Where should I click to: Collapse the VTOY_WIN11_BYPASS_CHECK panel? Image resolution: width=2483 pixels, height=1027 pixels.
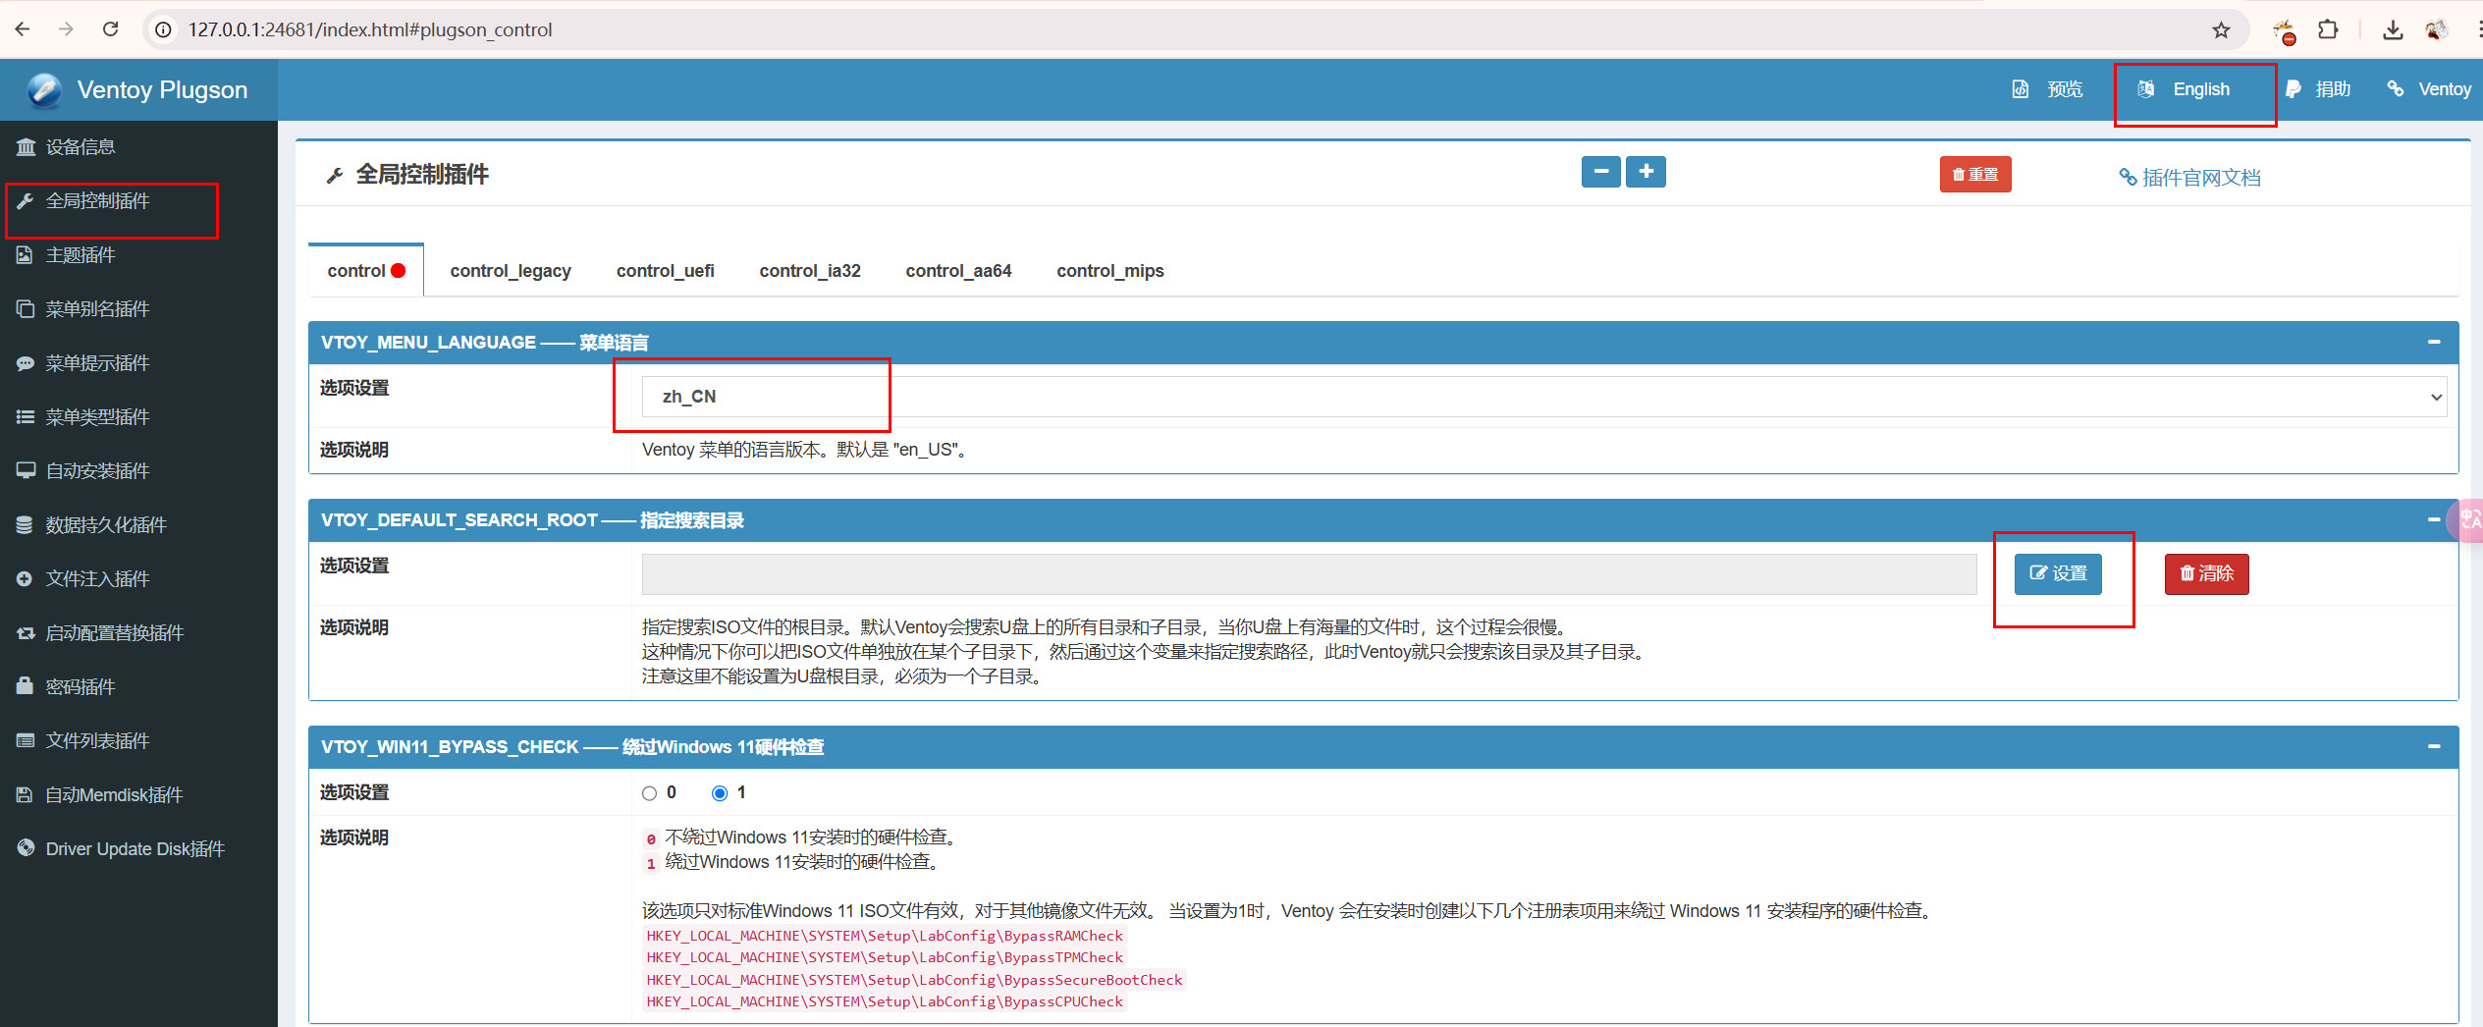pyautogui.click(x=2434, y=746)
